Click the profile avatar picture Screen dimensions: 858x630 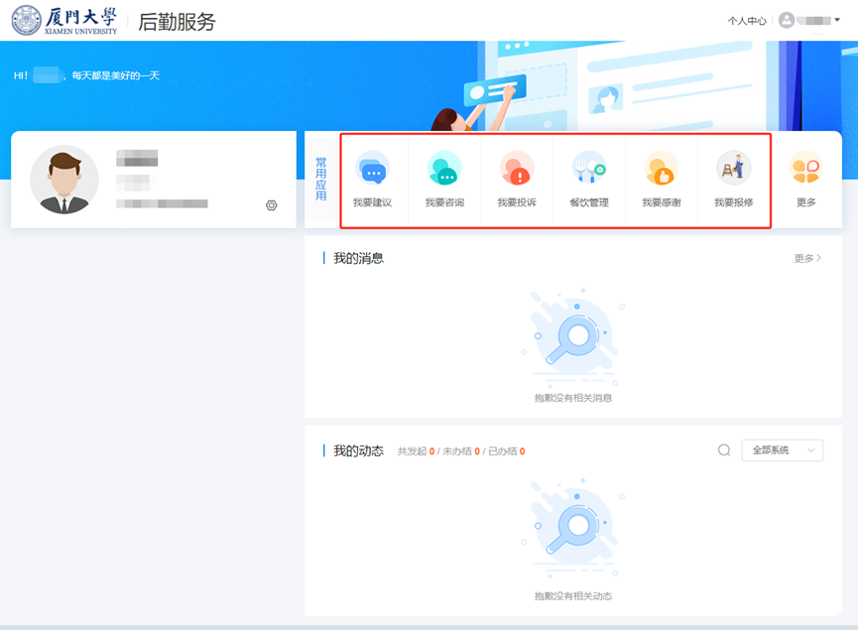pos(64,180)
